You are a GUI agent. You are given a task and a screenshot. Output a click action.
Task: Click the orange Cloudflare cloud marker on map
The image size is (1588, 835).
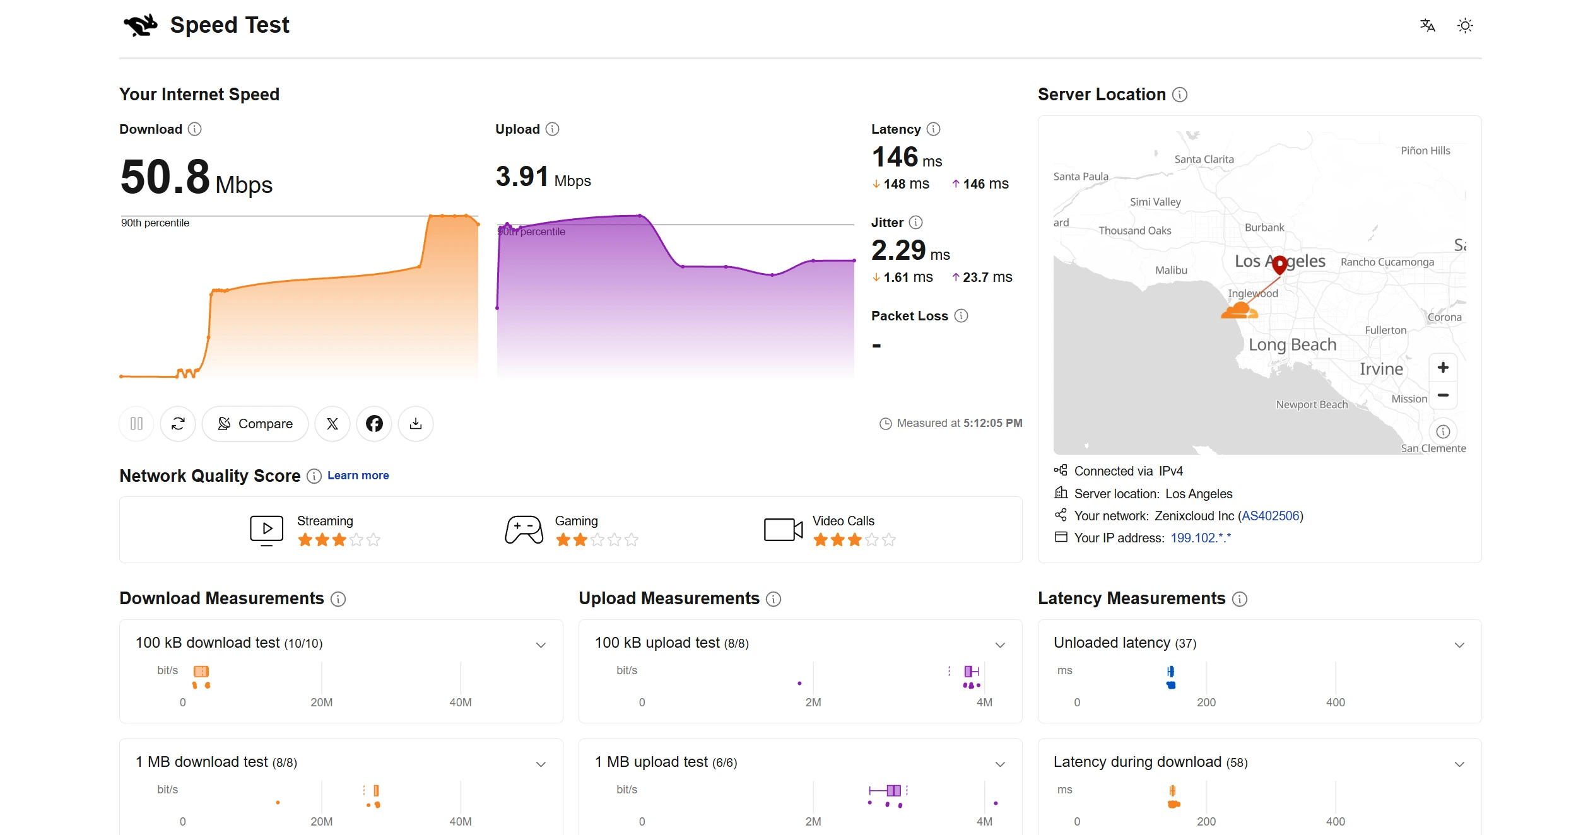coord(1240,310)
